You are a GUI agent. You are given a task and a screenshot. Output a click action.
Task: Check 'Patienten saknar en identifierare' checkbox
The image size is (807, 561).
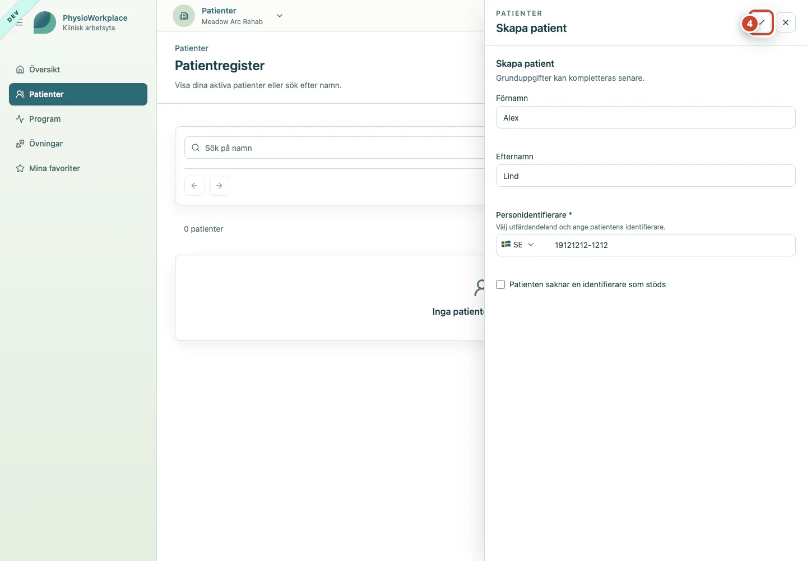(500, 284)
